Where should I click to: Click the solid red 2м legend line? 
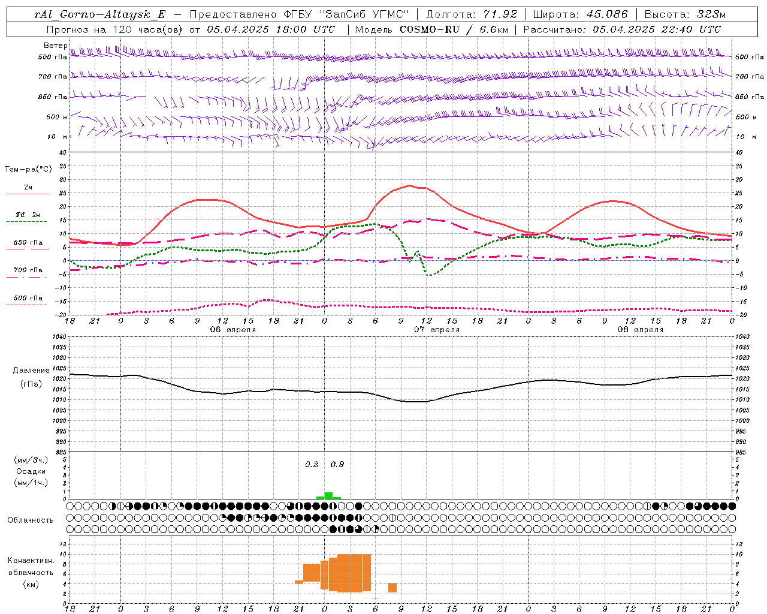[x=28, y=194]
